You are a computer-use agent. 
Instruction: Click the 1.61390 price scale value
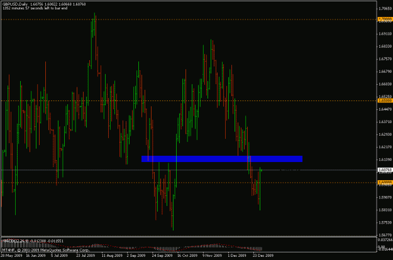(x=385, y=160)
